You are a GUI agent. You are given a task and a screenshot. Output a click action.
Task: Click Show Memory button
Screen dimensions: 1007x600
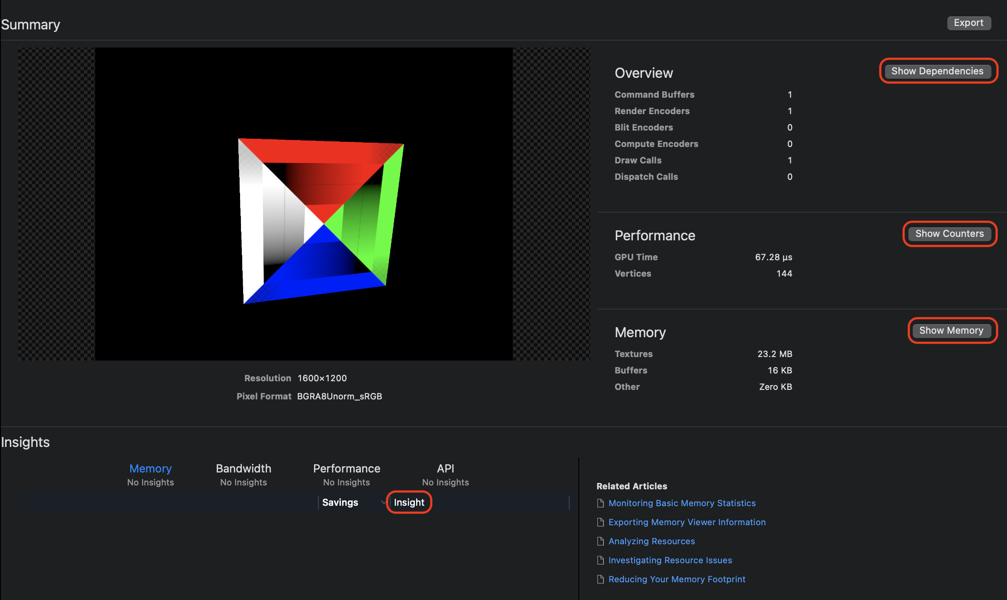(951, 330)
